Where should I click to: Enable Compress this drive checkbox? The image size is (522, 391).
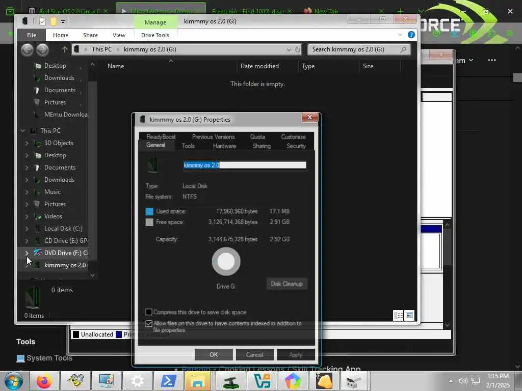click(149, 312)
